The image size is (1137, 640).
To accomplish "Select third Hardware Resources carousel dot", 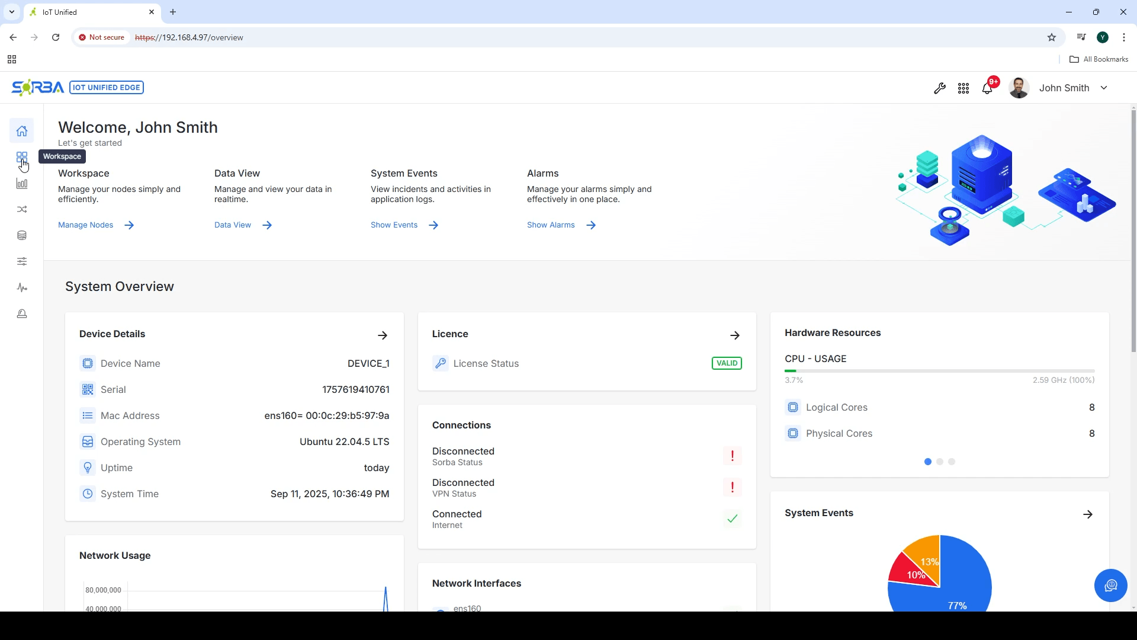I will point(952,462).
